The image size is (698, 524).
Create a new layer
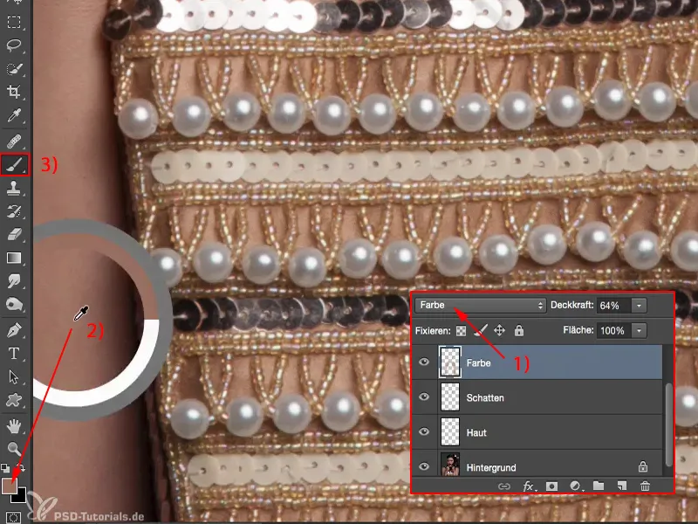tap(622, 486)
